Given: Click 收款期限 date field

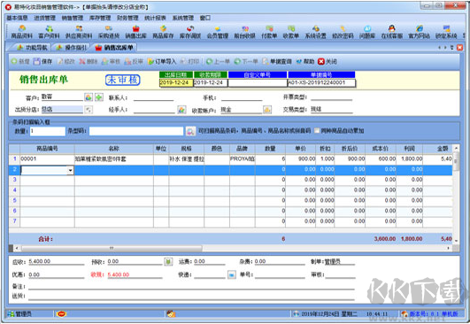Looking at the screenshot, I should [211, 82].
